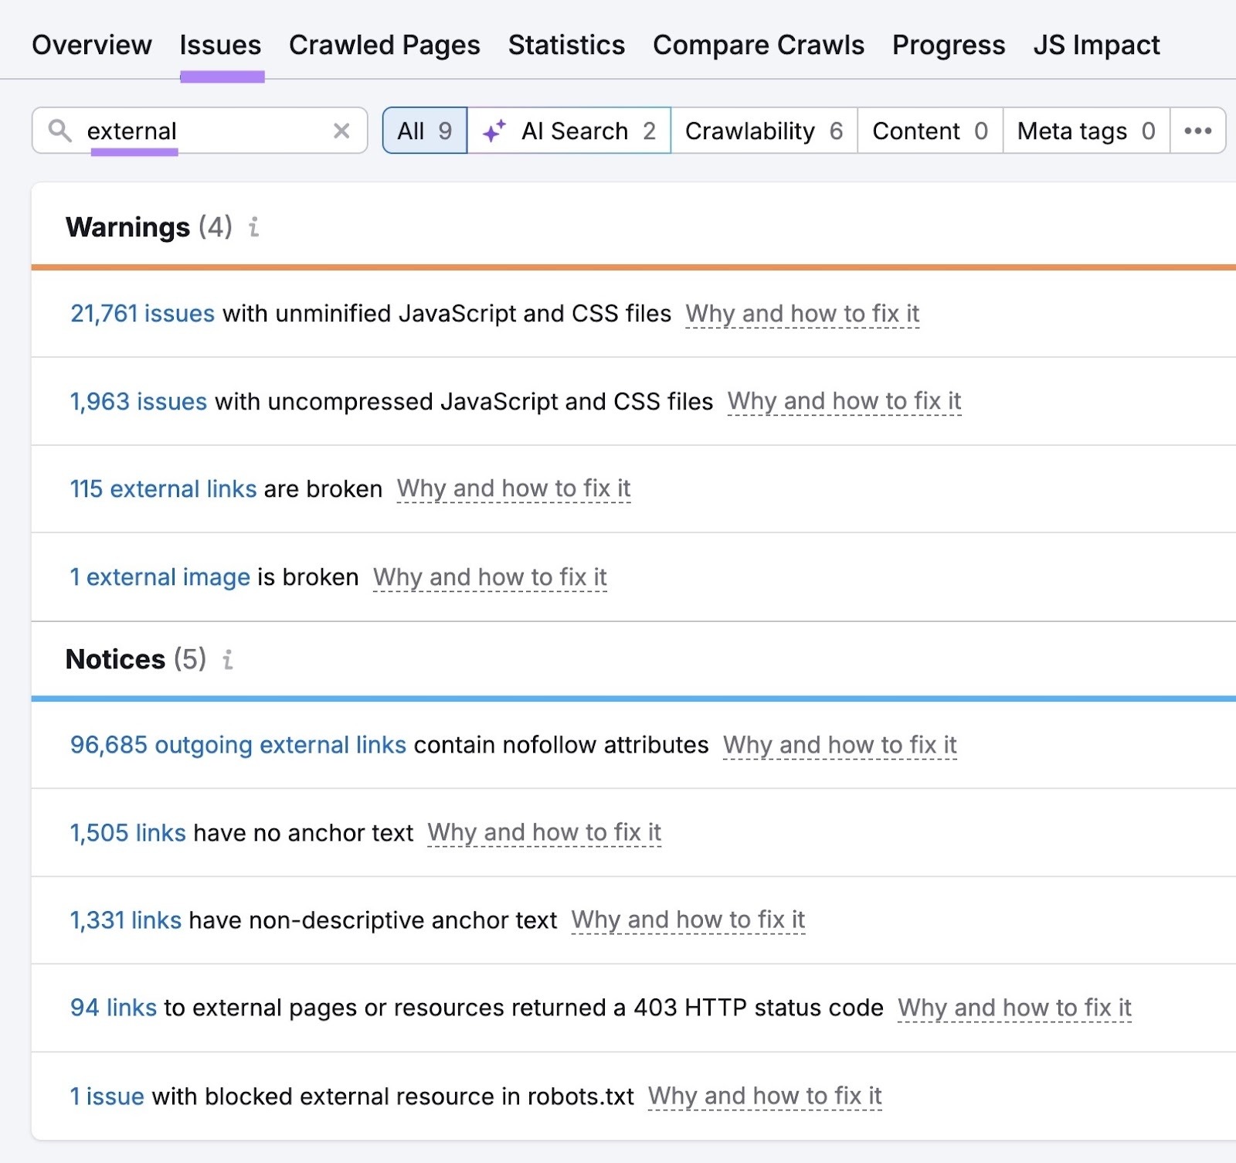Click Why and how to fix it for unminified JavaScript
This screenshot has height=1163, width=1236.
[803, 313]
